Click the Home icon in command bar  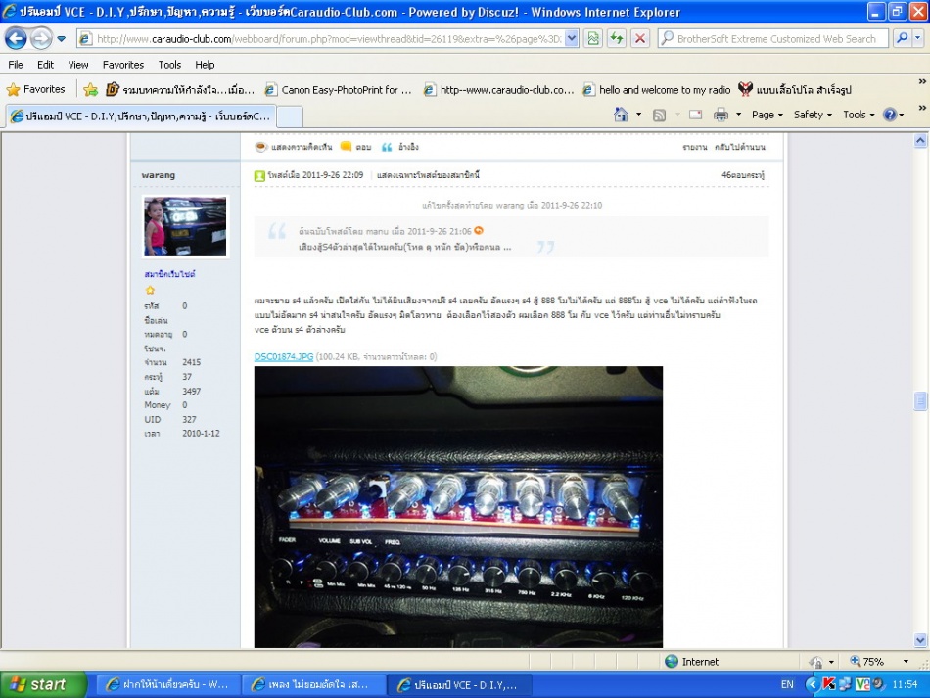[621, 115]
